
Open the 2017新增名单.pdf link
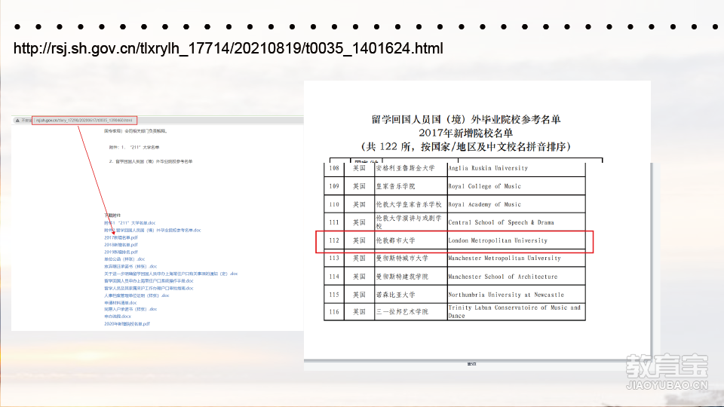point(121,237)
